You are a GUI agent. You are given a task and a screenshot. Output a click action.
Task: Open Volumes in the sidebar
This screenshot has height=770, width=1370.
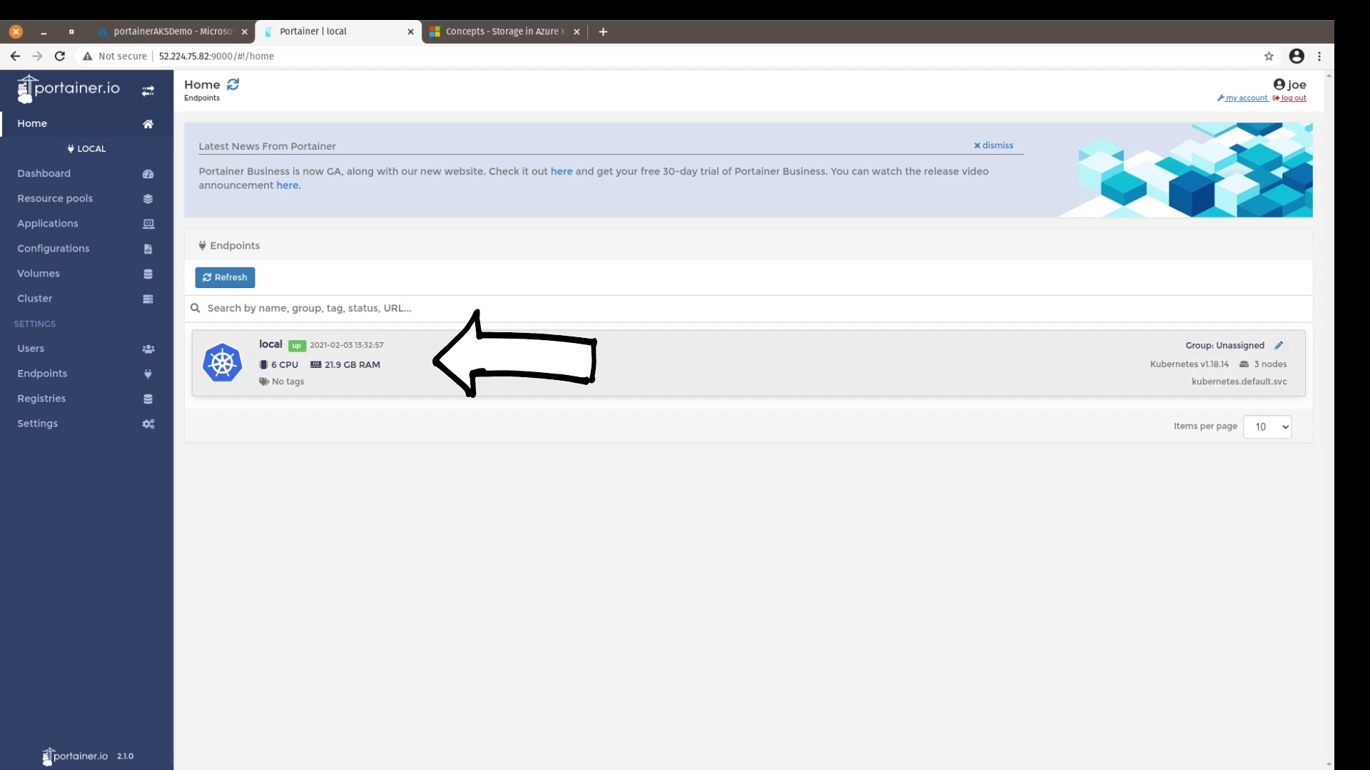pyautogui.click(x=39, y=273)
